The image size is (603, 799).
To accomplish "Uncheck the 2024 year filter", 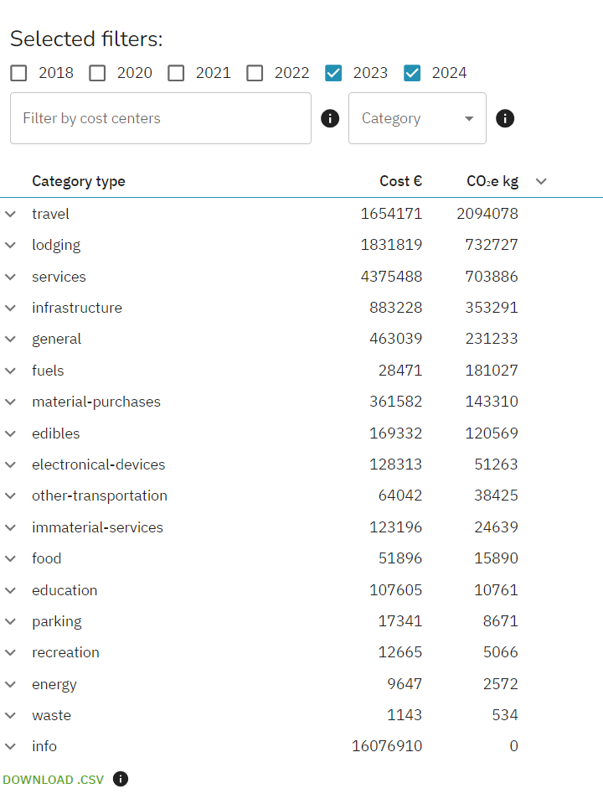I will pyautogui.click(x=412, y=73).
